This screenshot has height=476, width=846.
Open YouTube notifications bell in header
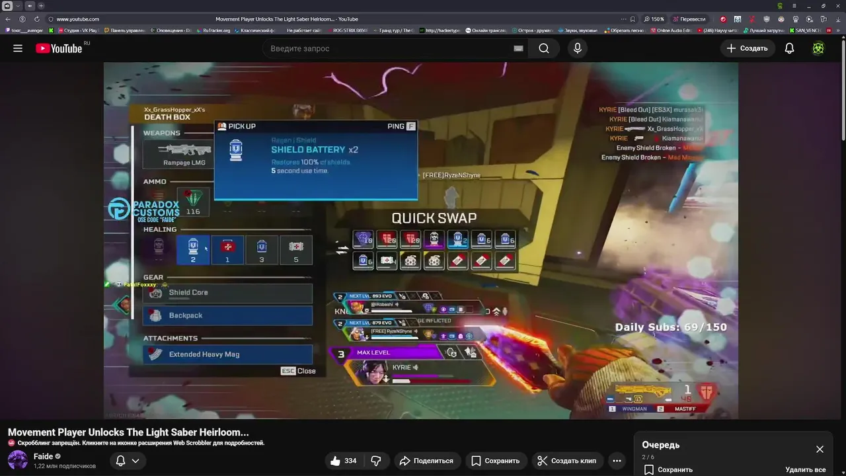click(789, 48)
